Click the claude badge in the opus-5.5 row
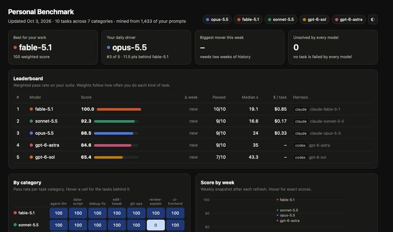This screenshot has height=232, width=393. pyautogui.click(x=301, y=133)
